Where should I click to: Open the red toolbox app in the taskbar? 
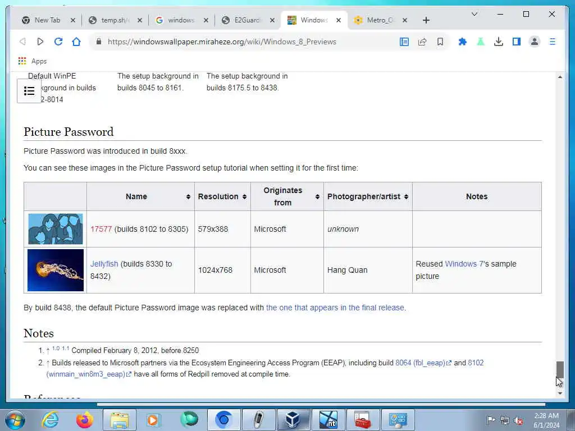[363, 420]
